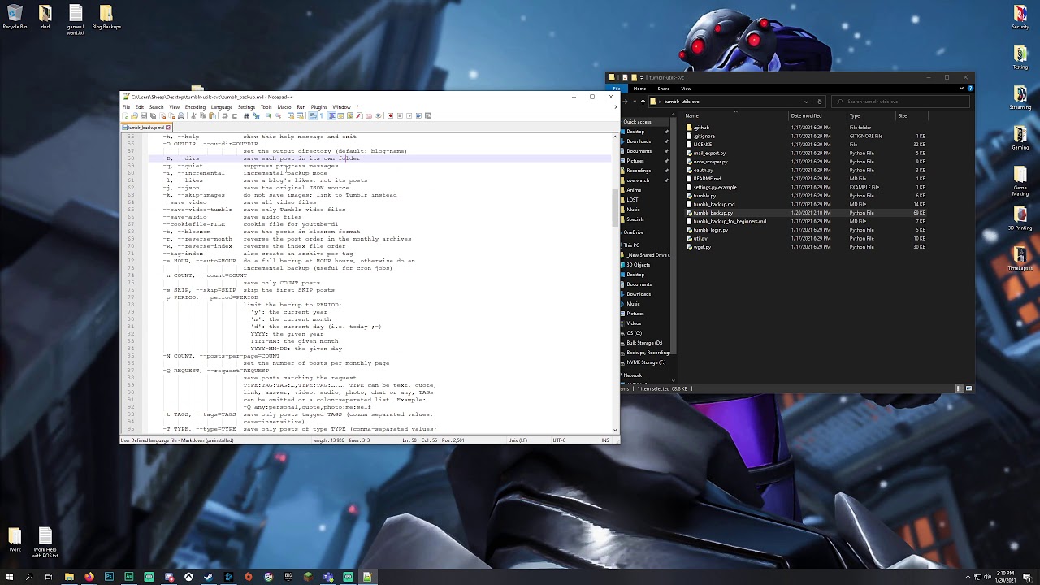This screenshot has height=585, width=1040.
Task: Select This PC in Explorer navigation pane
Action: click(x=631, y=245)
